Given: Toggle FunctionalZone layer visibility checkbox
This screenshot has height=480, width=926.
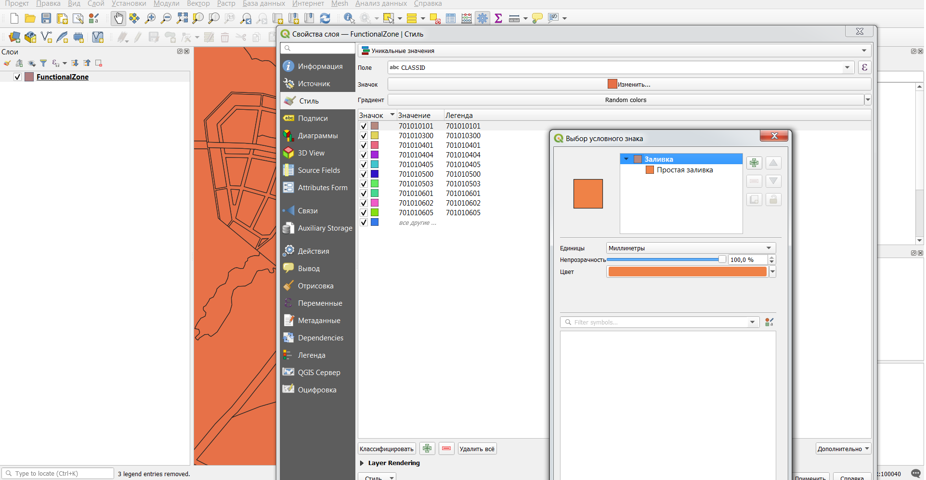Looking at the screenshot, I should pos(17,77).
